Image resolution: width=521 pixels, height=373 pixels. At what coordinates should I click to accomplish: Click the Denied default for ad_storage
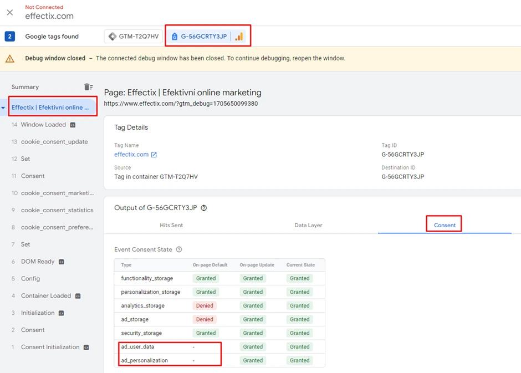(205, 319)
